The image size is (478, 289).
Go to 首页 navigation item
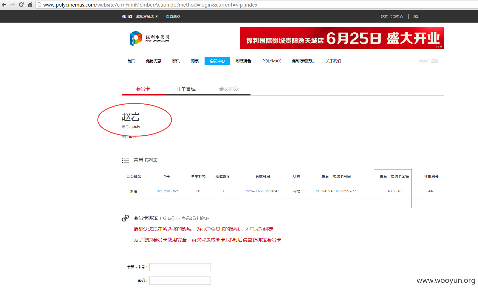(131, 61)
